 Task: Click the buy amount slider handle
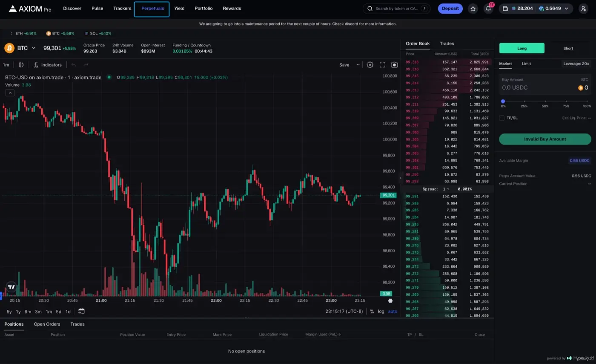click(503, 101)
